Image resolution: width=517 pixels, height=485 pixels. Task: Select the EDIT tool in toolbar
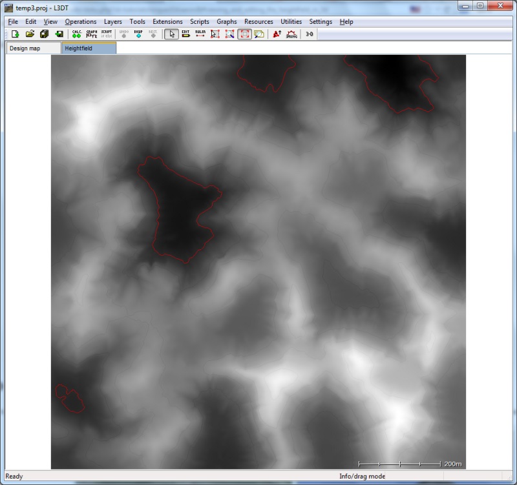click(185, 34)
